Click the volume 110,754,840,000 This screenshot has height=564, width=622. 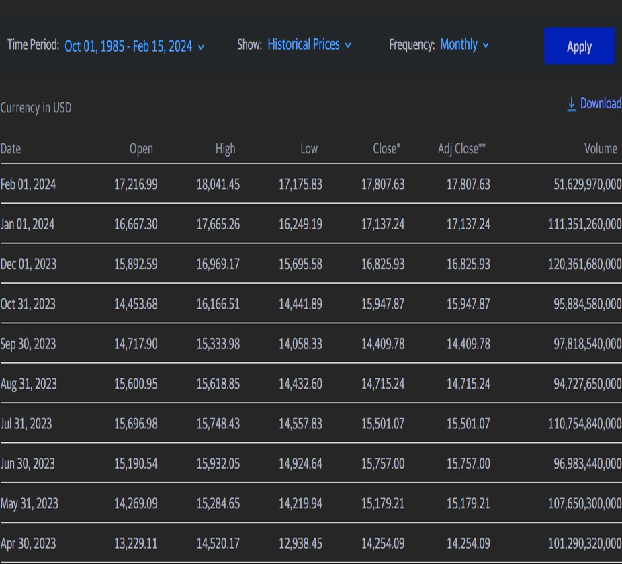584,424
